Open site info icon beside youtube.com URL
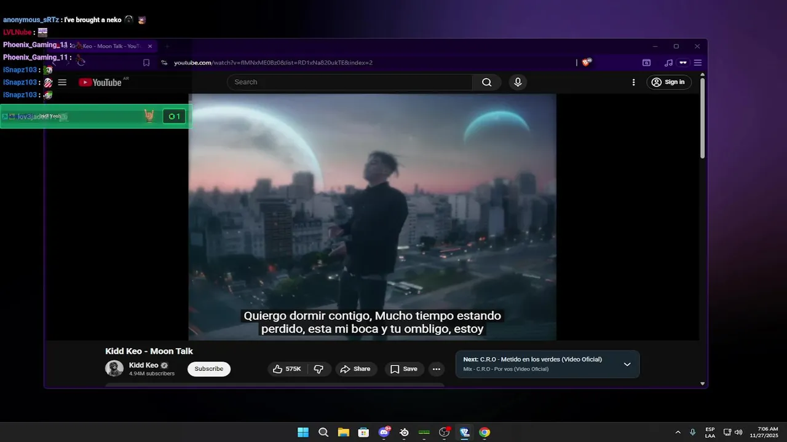The image size is (787, 442). pos(164,63)
